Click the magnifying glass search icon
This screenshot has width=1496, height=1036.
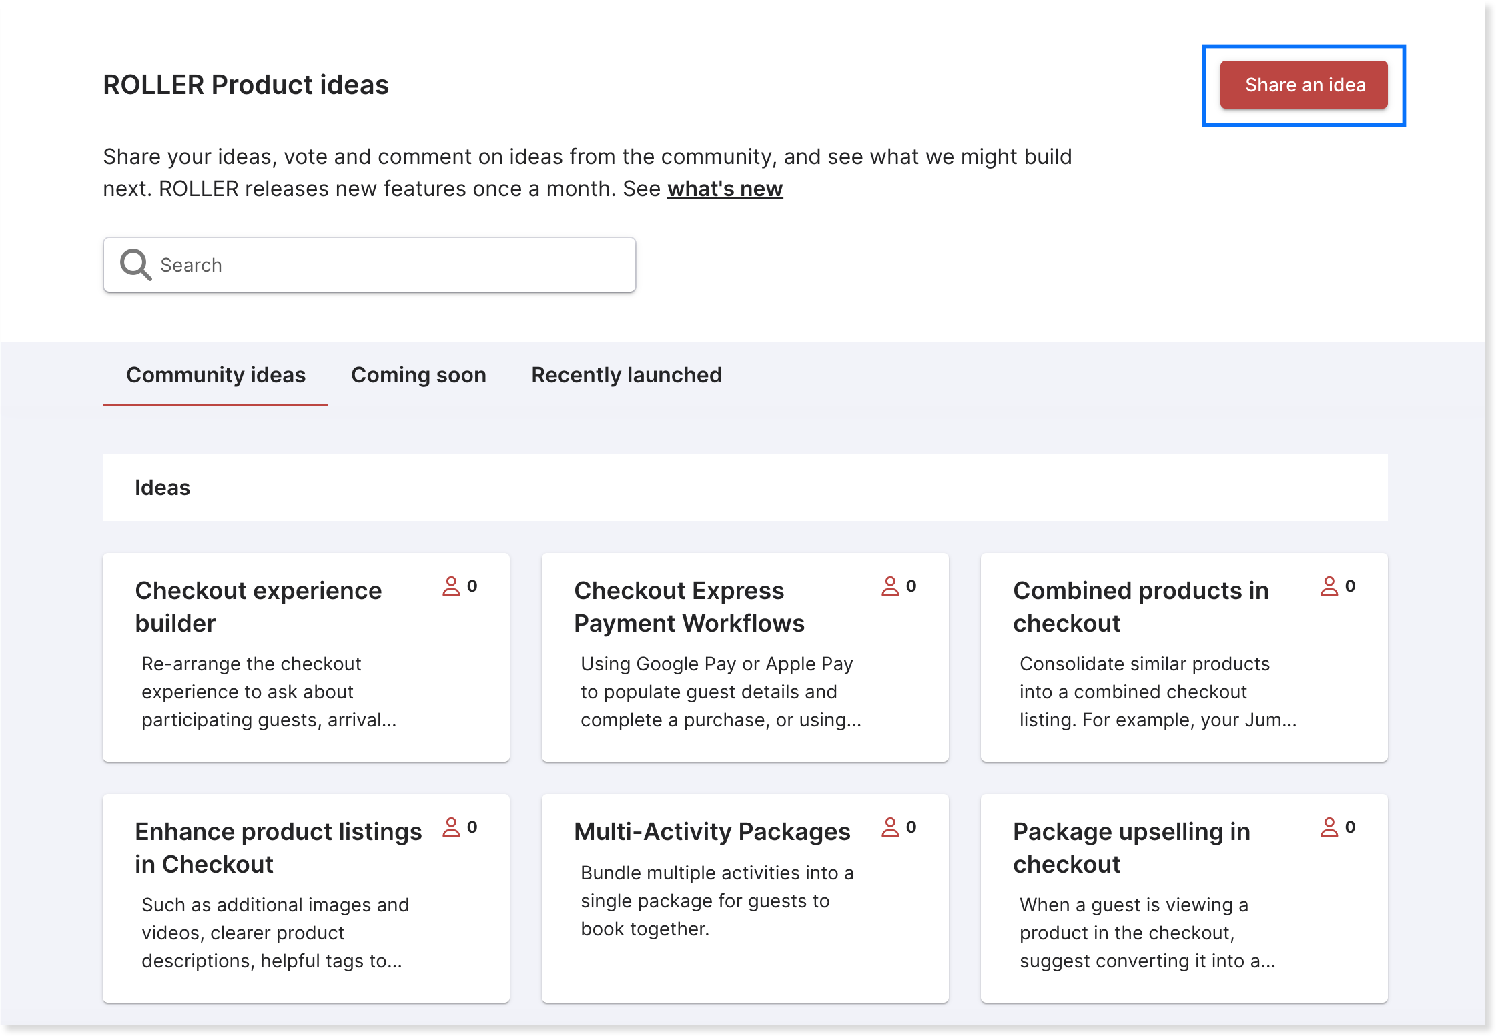point(135,265)
